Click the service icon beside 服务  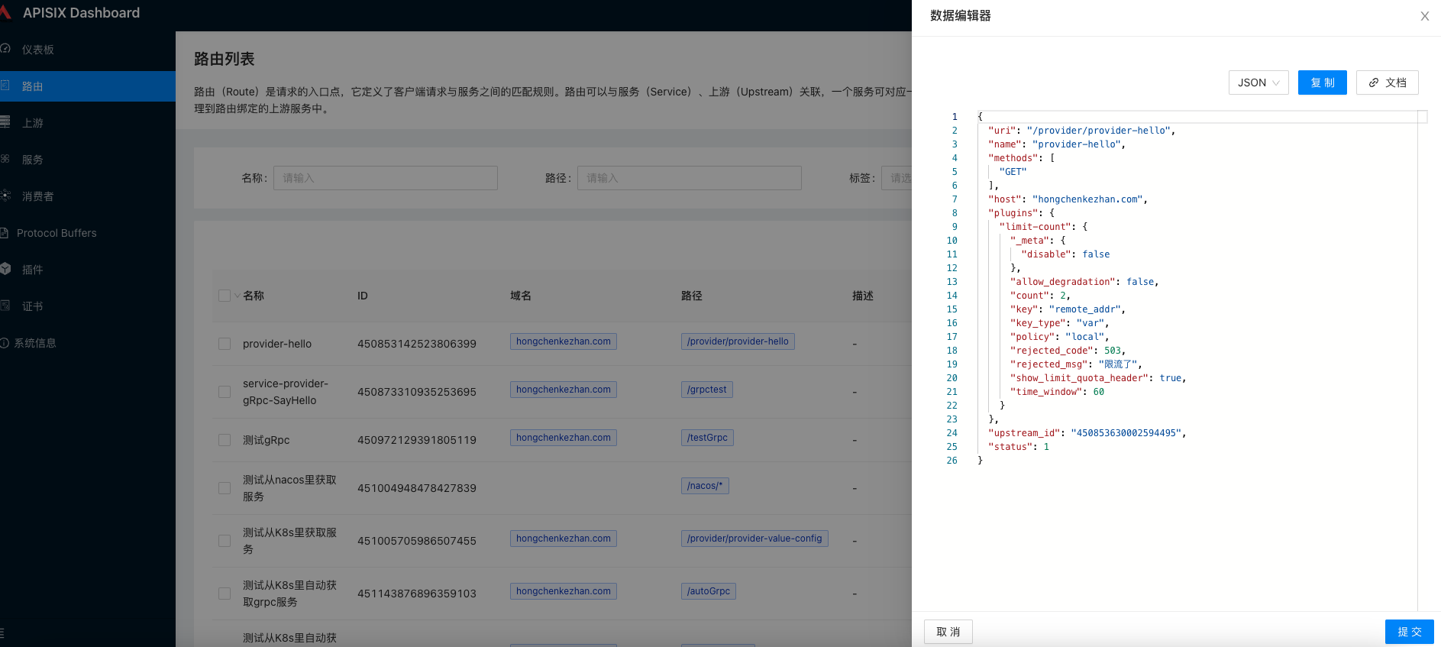click(x=5, y=159)
